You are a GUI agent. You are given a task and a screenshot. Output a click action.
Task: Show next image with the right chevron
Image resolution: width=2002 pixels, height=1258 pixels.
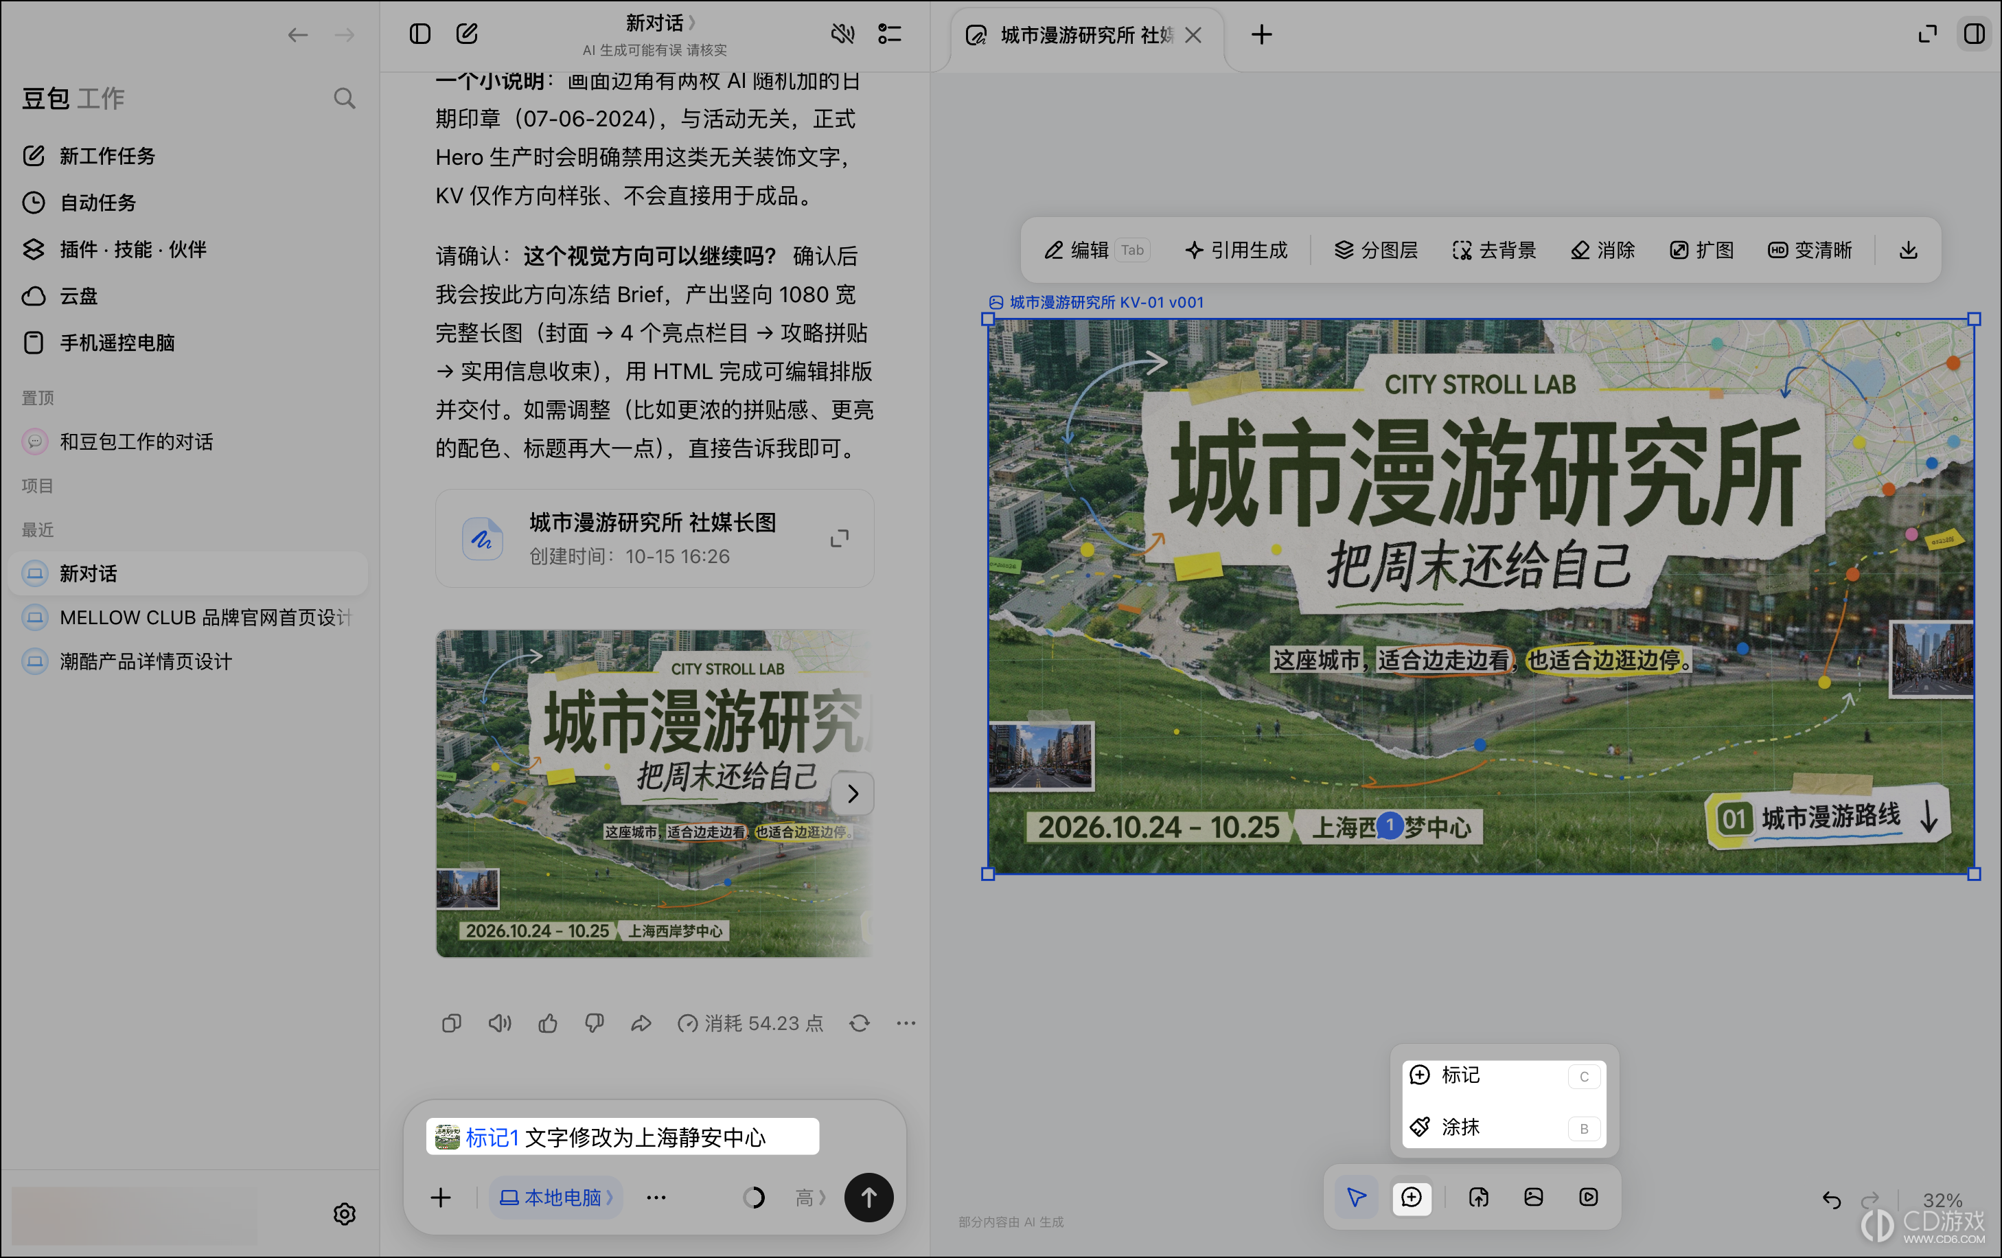click(x=853, y=793)
